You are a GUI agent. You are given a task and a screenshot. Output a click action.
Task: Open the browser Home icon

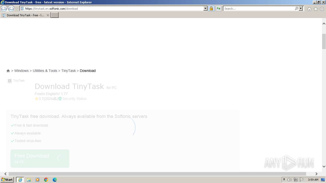pyautogui.click(x=309, y=9)
